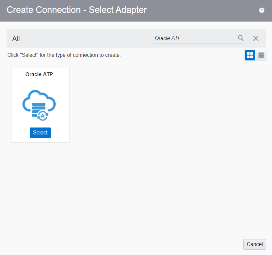The width and height of the screenshot is (272, 255).
Task: Click the search magnifier icon
Action: point(241,38)
